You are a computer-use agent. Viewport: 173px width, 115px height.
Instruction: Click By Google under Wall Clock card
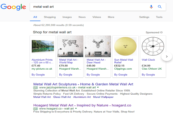coord(148,75)
